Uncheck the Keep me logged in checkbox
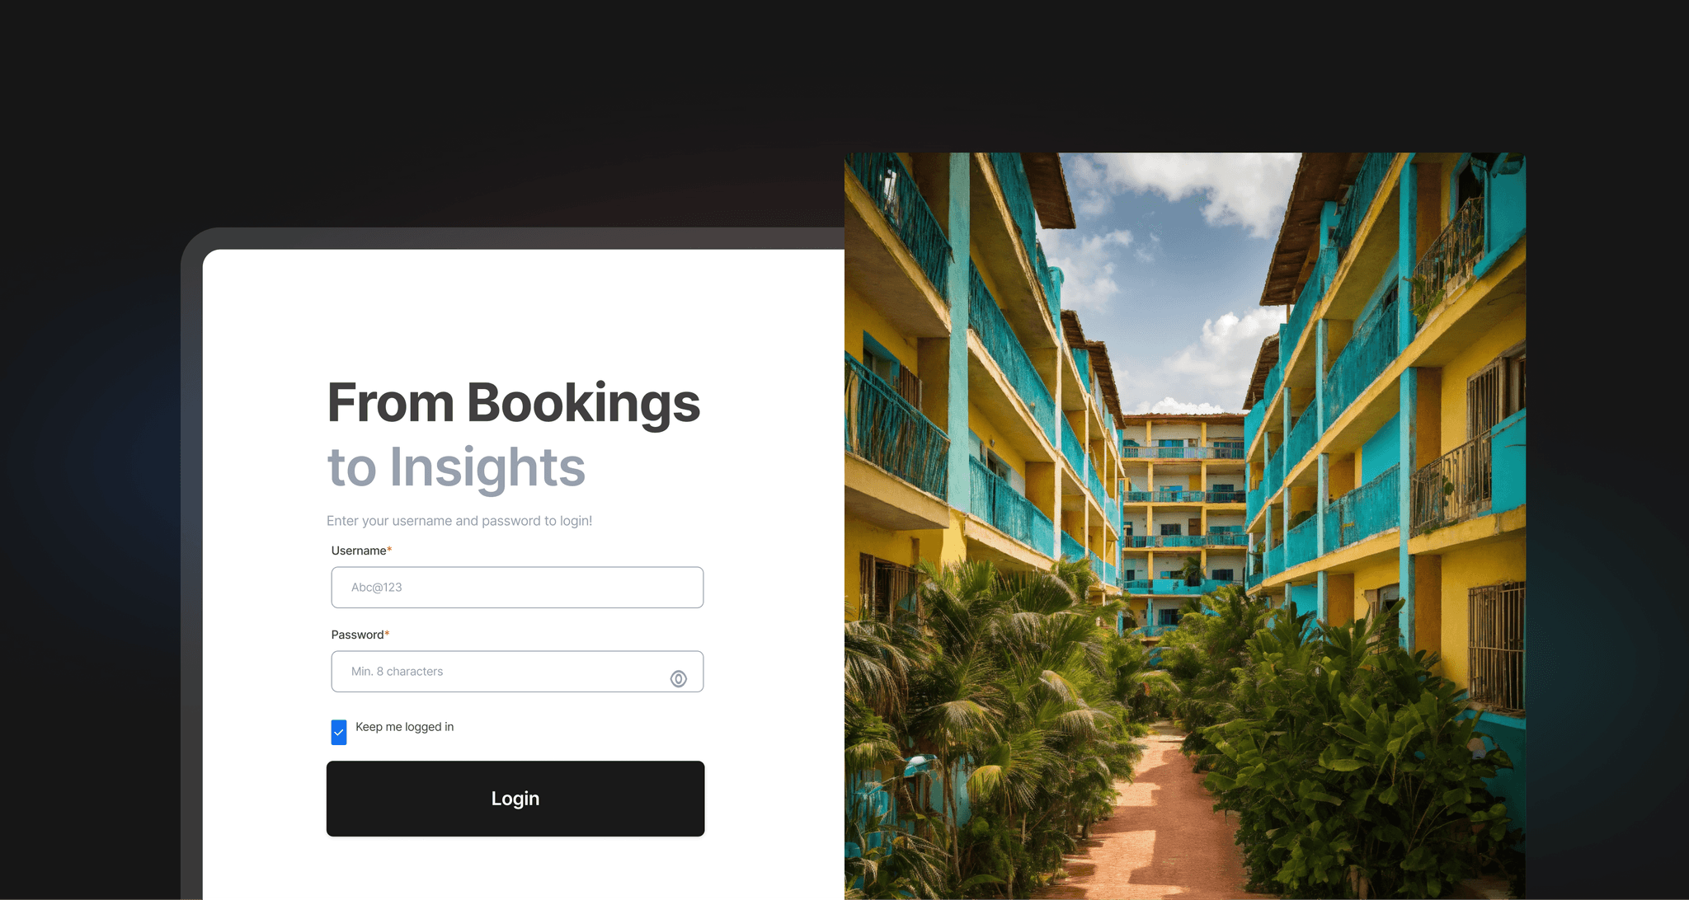Viewport: 1689px width, 900px height. pyautogui.click(x=339, y=732)
